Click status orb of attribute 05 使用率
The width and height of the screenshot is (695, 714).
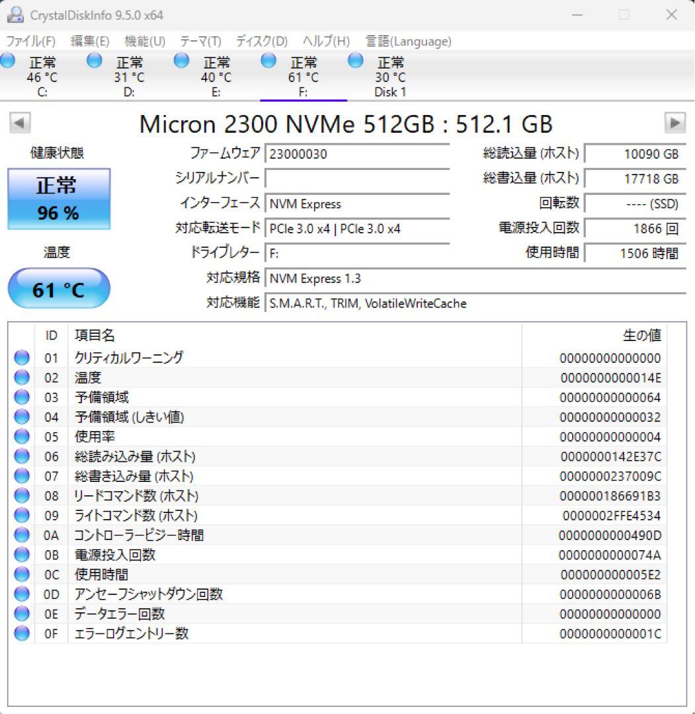pyautogui.click(x=22, y=436)
